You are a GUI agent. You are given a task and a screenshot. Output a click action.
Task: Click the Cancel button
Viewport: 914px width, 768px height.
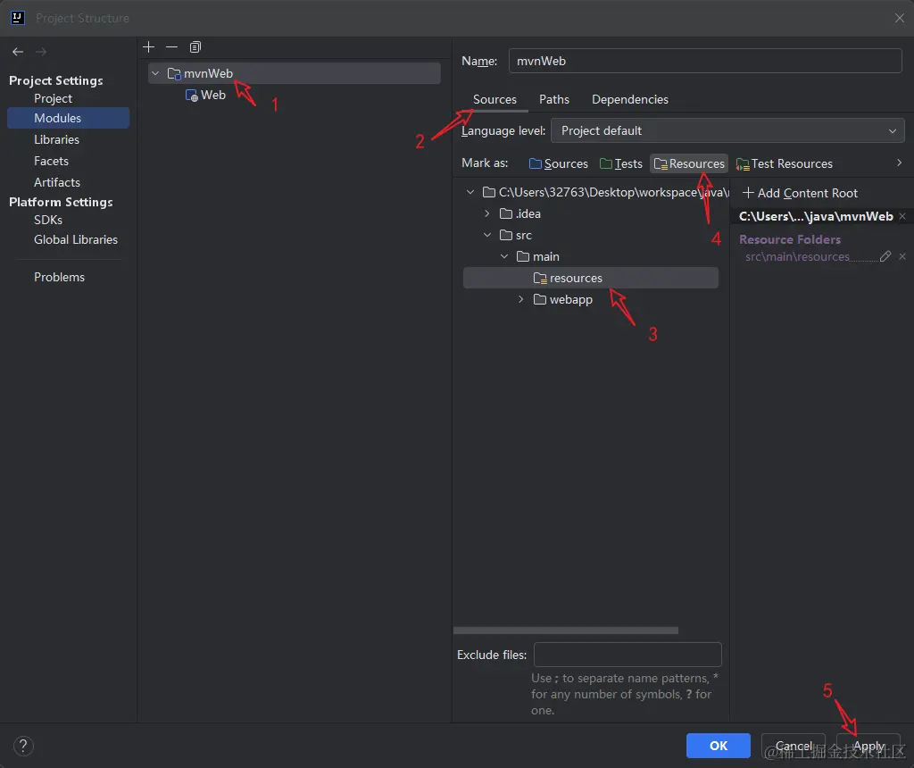793,746
